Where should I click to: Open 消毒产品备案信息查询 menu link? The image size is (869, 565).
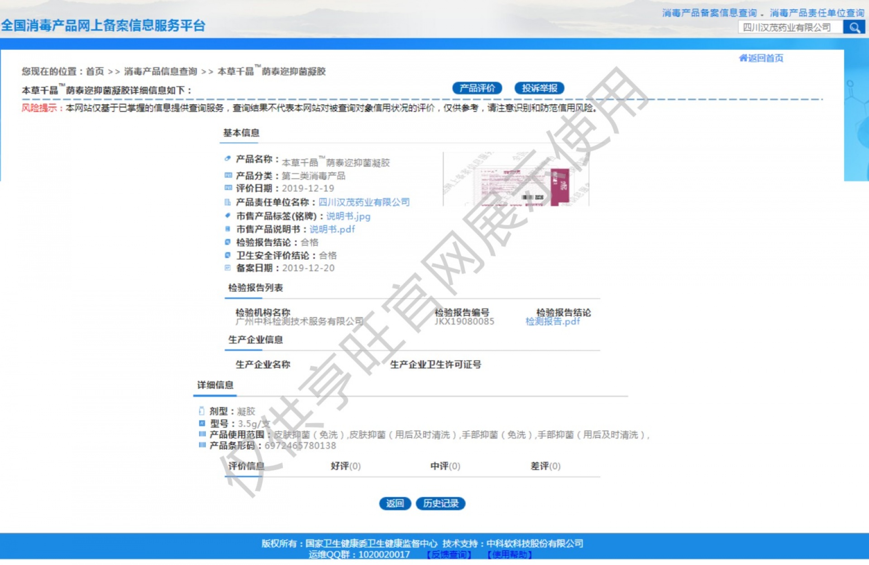point(709,13)
